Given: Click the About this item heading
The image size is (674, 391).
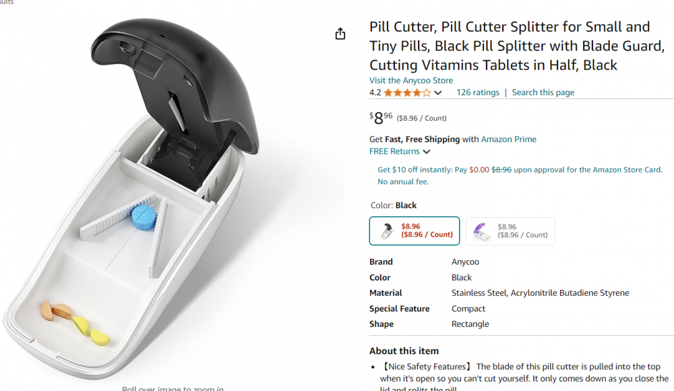Looking at the screenshot, I should 404,351.
